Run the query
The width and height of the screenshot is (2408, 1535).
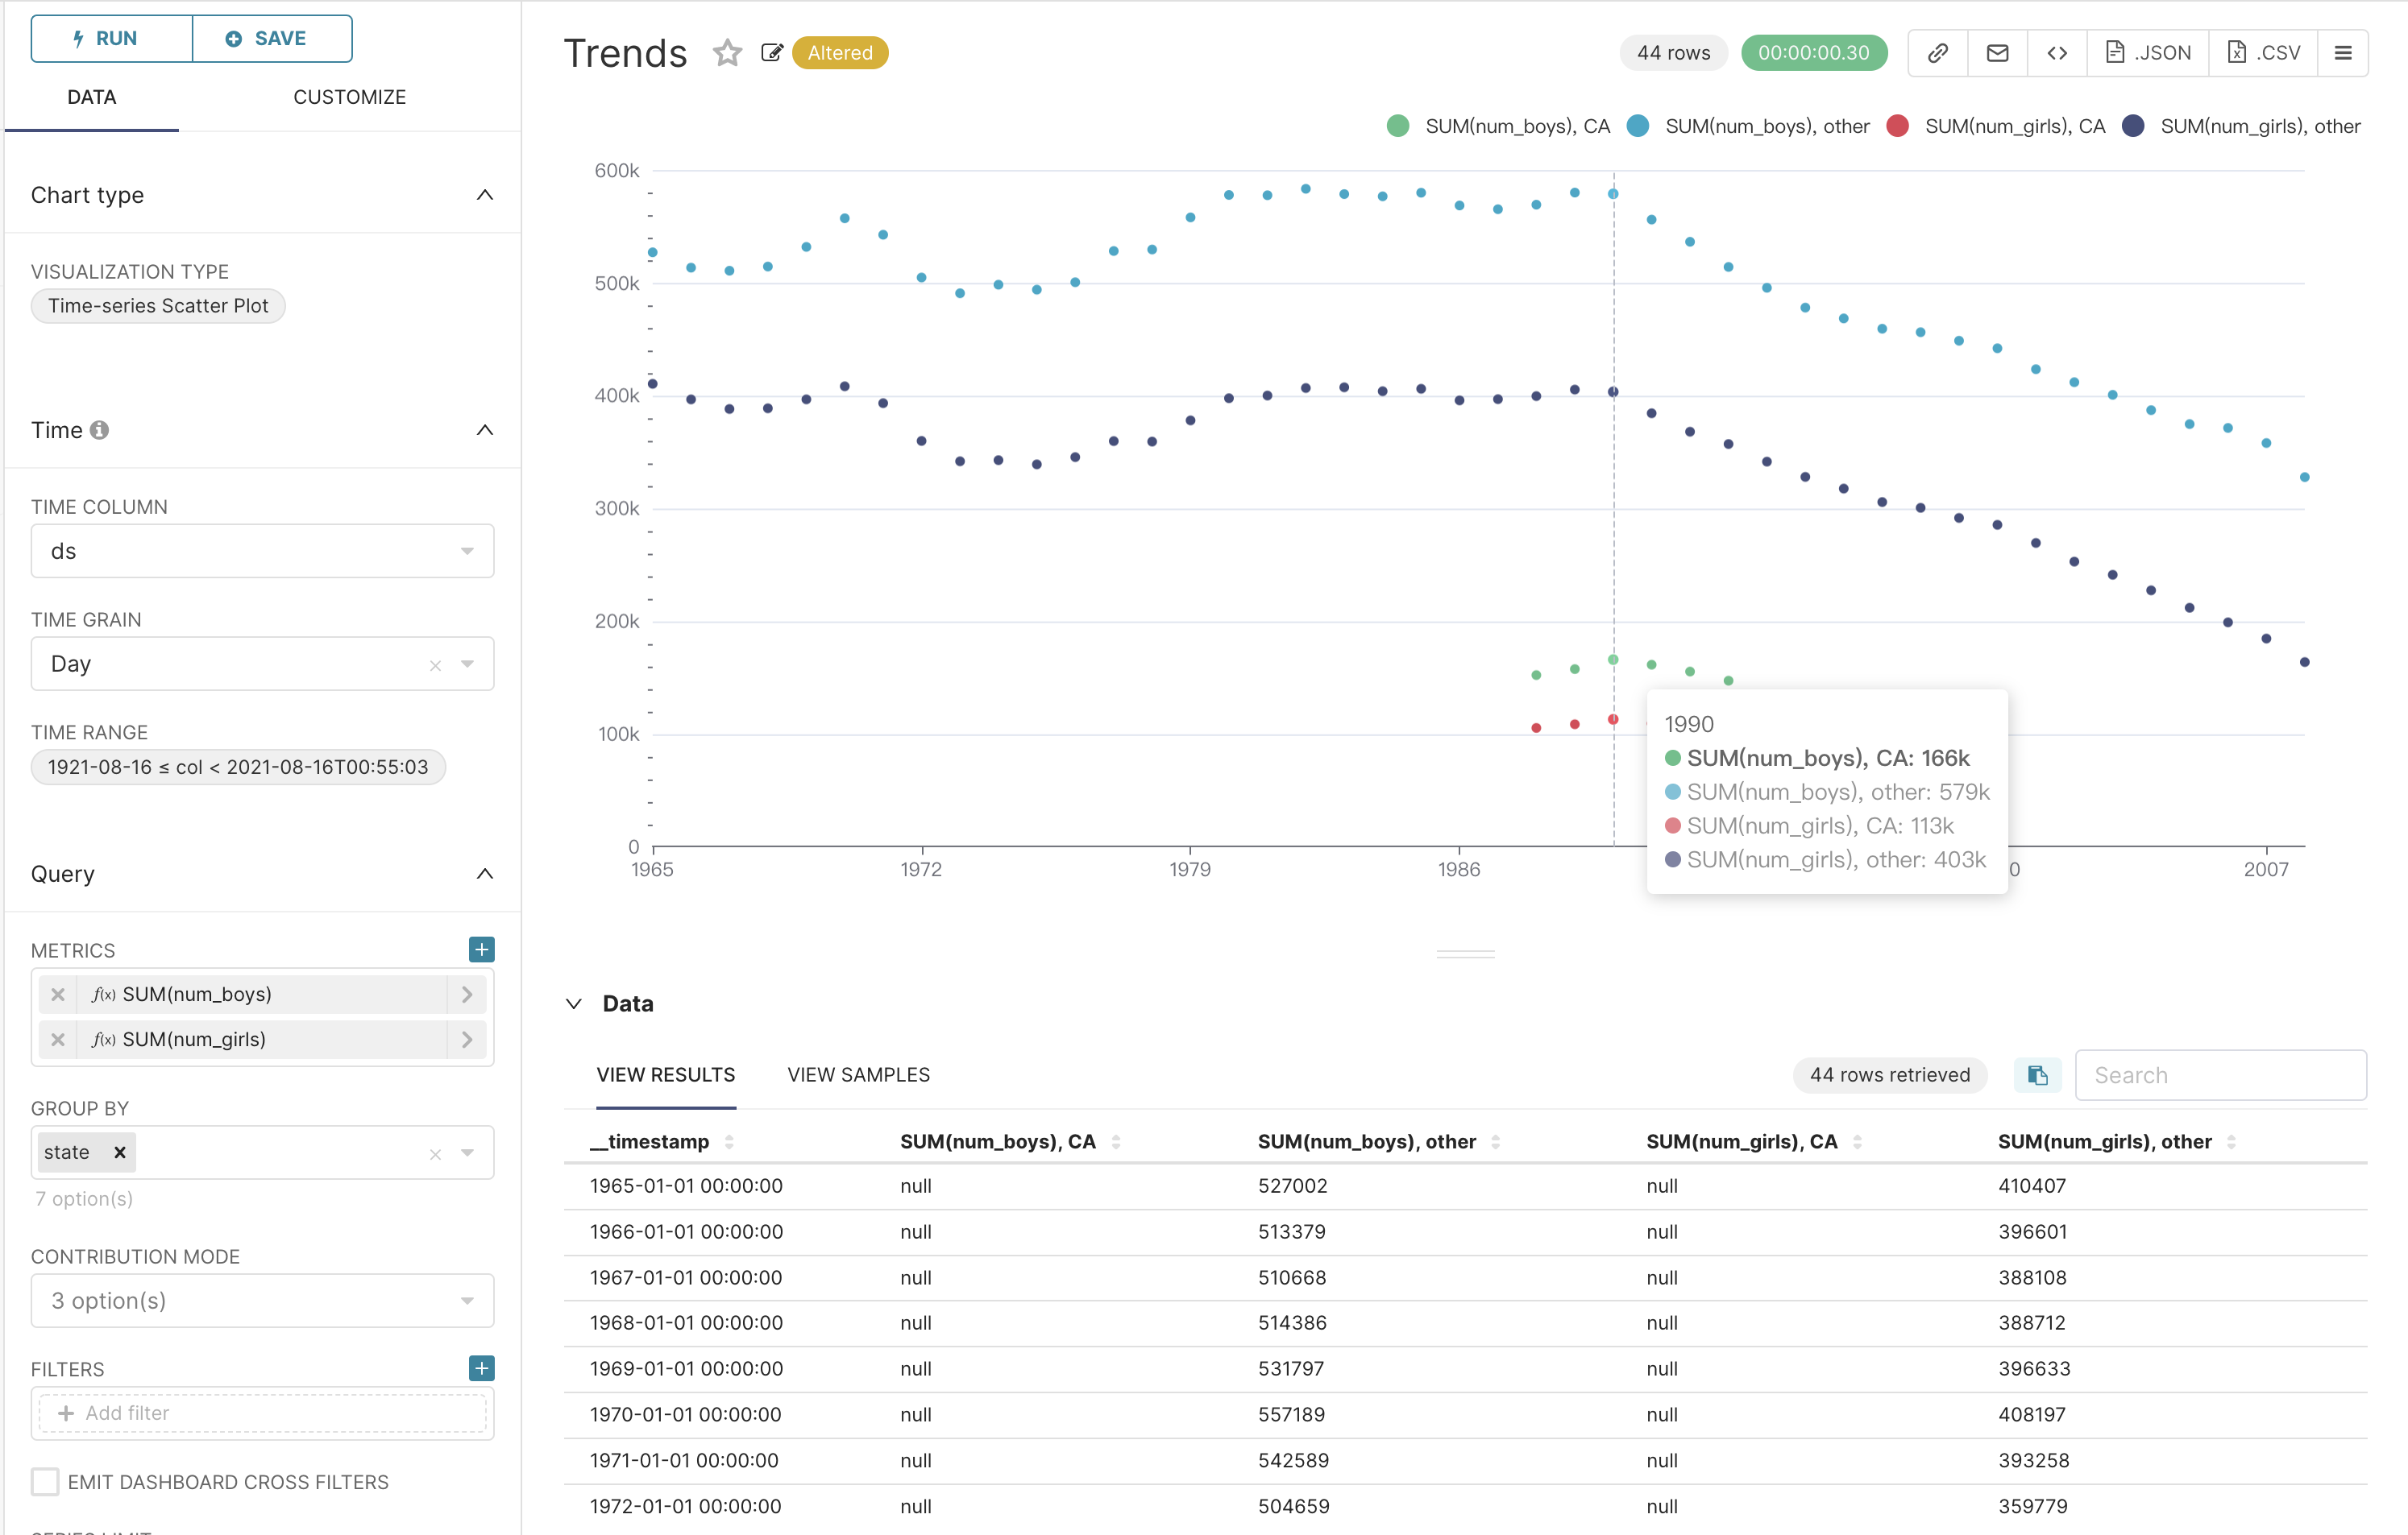[111, 38]
